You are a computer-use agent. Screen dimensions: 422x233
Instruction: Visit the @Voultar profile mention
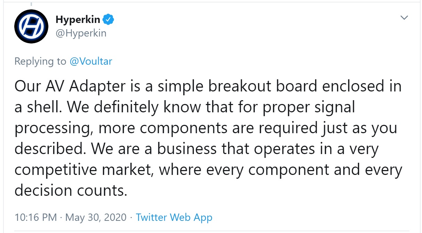pyautogui.click(x=91, y=61)
